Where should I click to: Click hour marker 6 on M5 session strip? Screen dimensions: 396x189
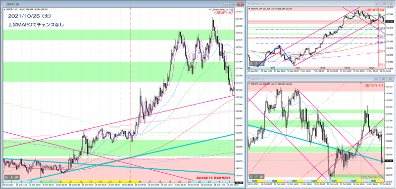point(41,182)
